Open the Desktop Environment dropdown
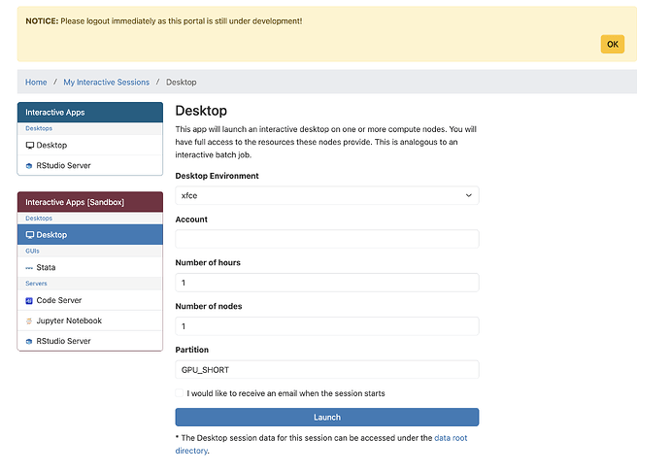 327,195
